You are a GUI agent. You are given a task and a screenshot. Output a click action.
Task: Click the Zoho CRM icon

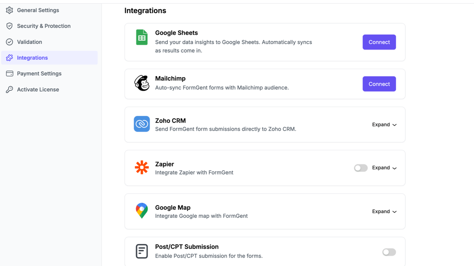pyautogui.click(x=142, y=124)
